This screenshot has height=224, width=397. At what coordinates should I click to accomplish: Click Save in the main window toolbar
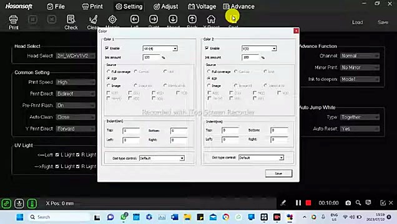pyautogui.click(x=383, y=22)
